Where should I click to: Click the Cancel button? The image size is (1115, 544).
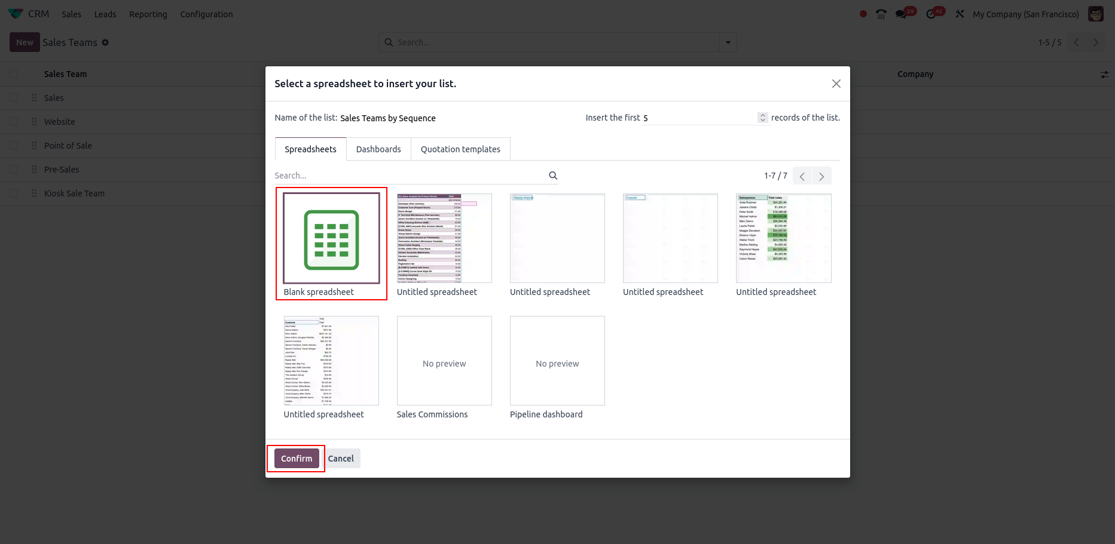(341, 459)
